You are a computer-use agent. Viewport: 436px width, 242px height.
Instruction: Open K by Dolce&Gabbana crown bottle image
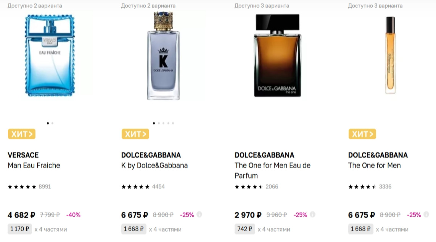[163, 57]
